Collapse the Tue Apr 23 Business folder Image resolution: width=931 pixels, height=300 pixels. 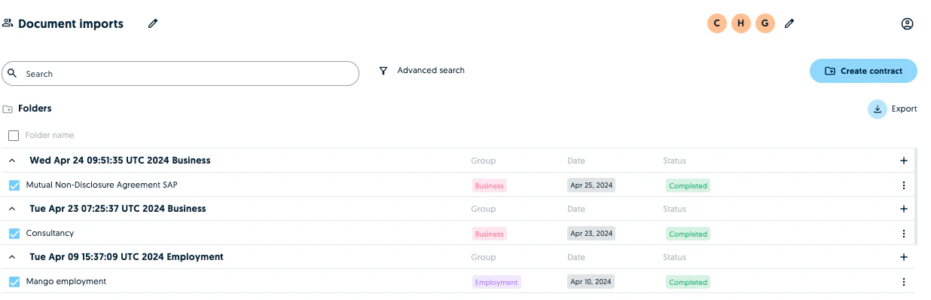coord(13,209)
